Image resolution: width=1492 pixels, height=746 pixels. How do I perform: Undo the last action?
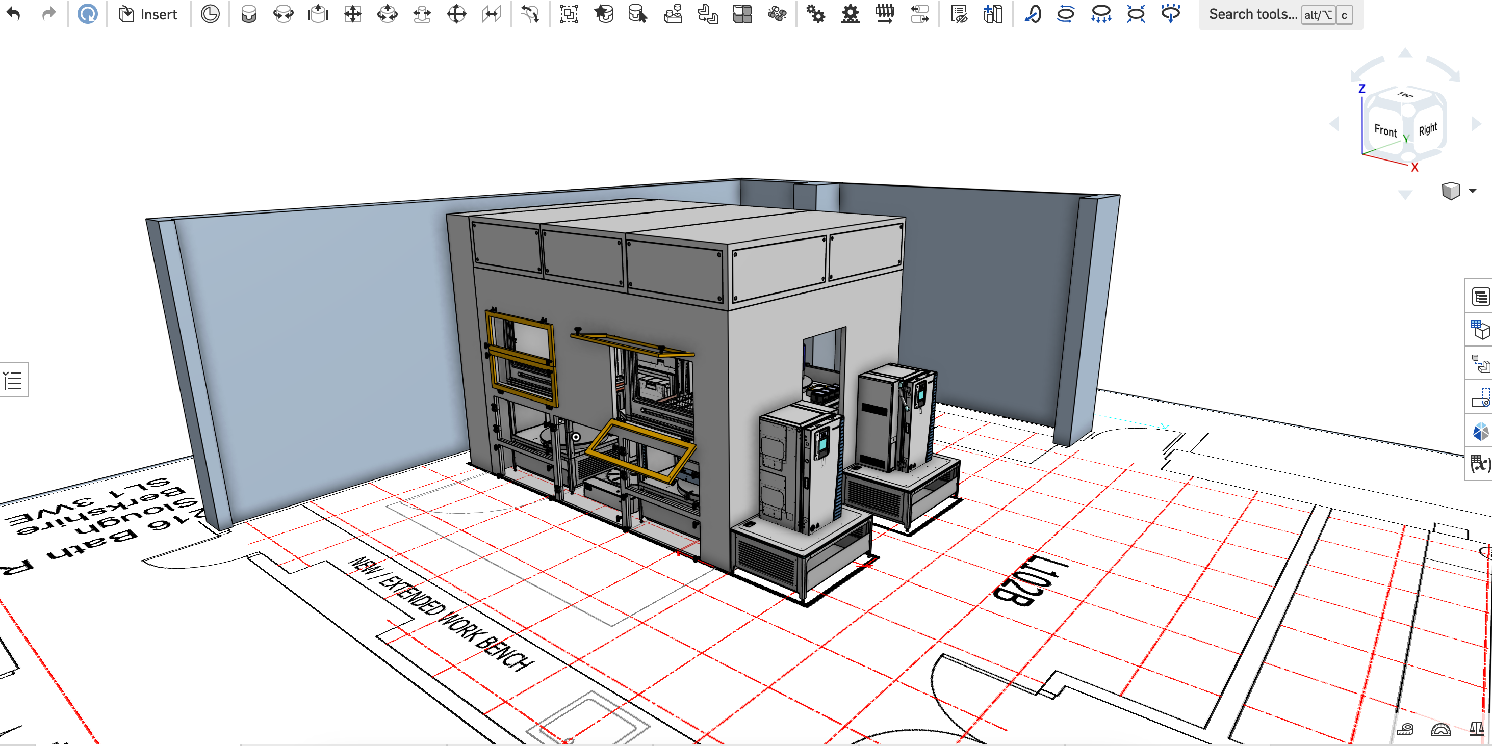coord(14,14)
